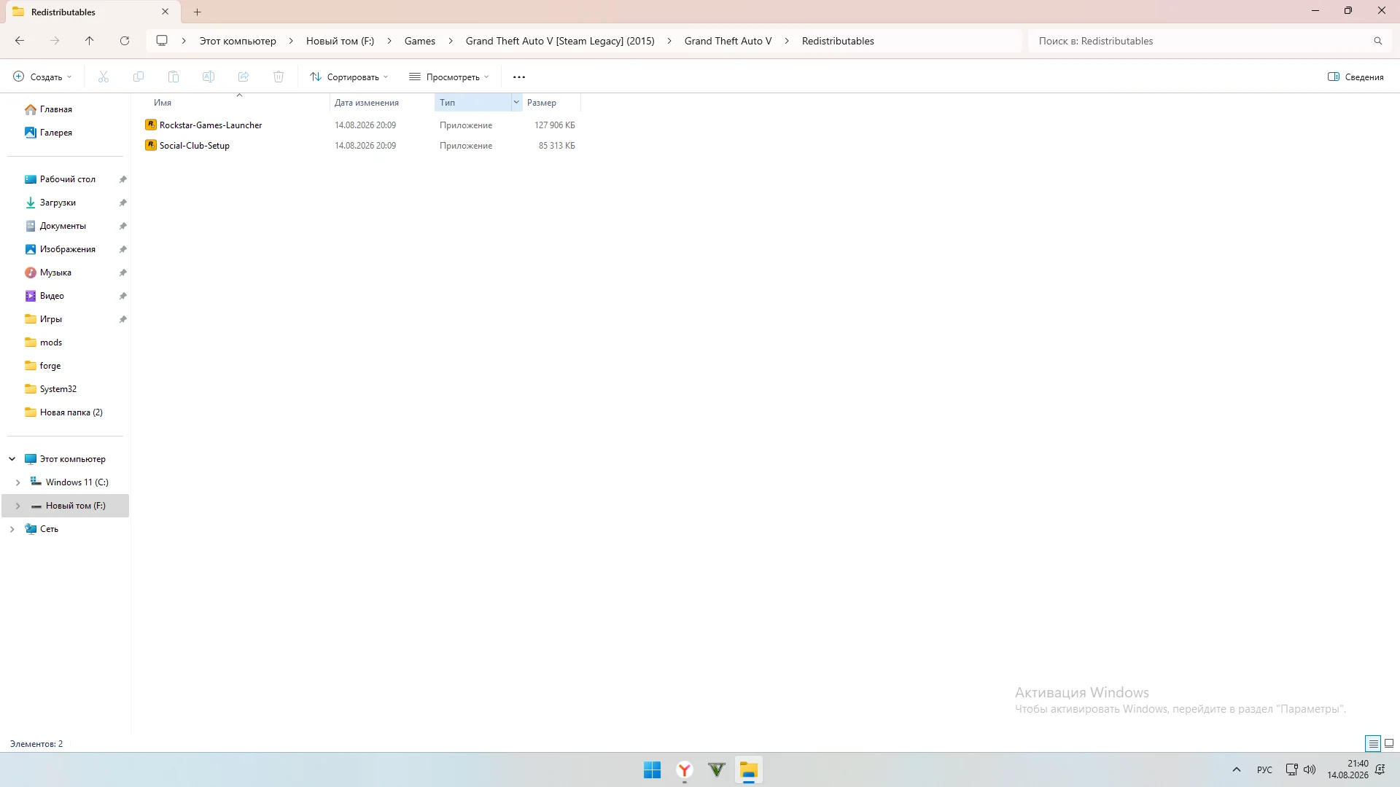Click the computer icon in address bar

pos(162,41)
